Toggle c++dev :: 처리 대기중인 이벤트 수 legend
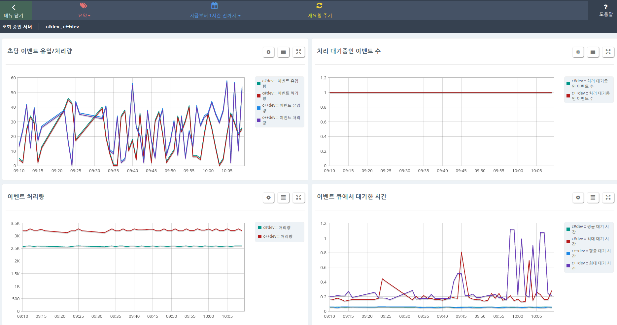The width and height of the screenshot is (617, 325). [x=588, y=96]
